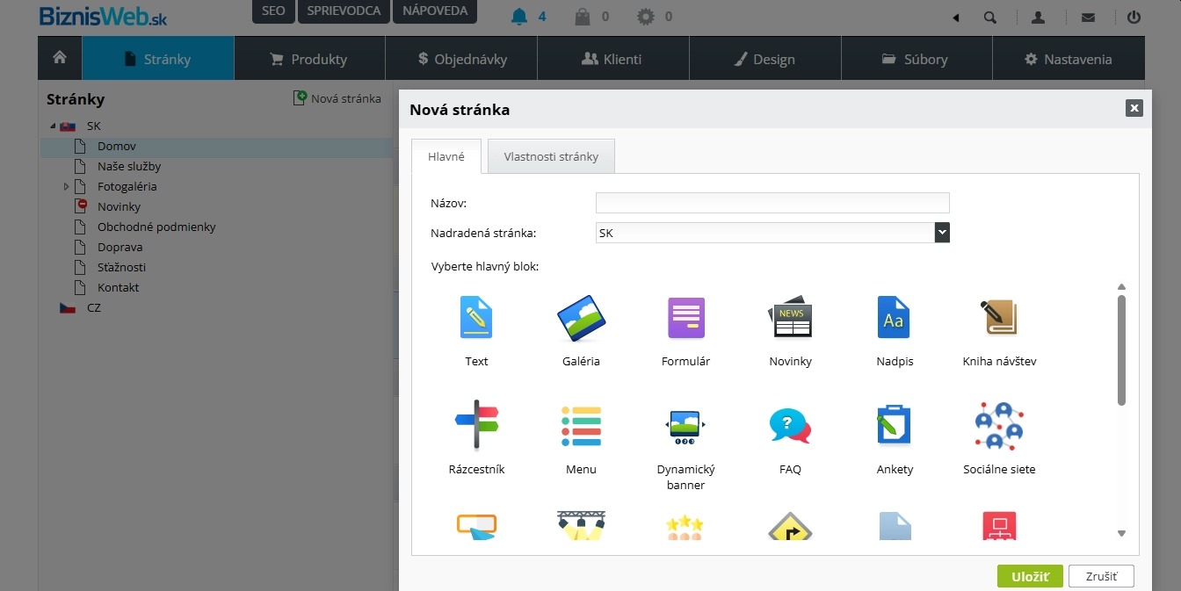The width and height of the screenshot is (1181, 591).
Task: Click the Uložiť button
Action: (x=1030, y=576)
